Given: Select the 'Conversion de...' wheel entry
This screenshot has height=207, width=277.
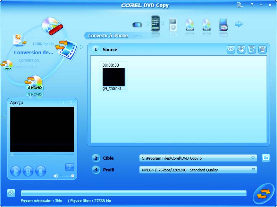Looking at the screenshot, I should pos(34,53).
